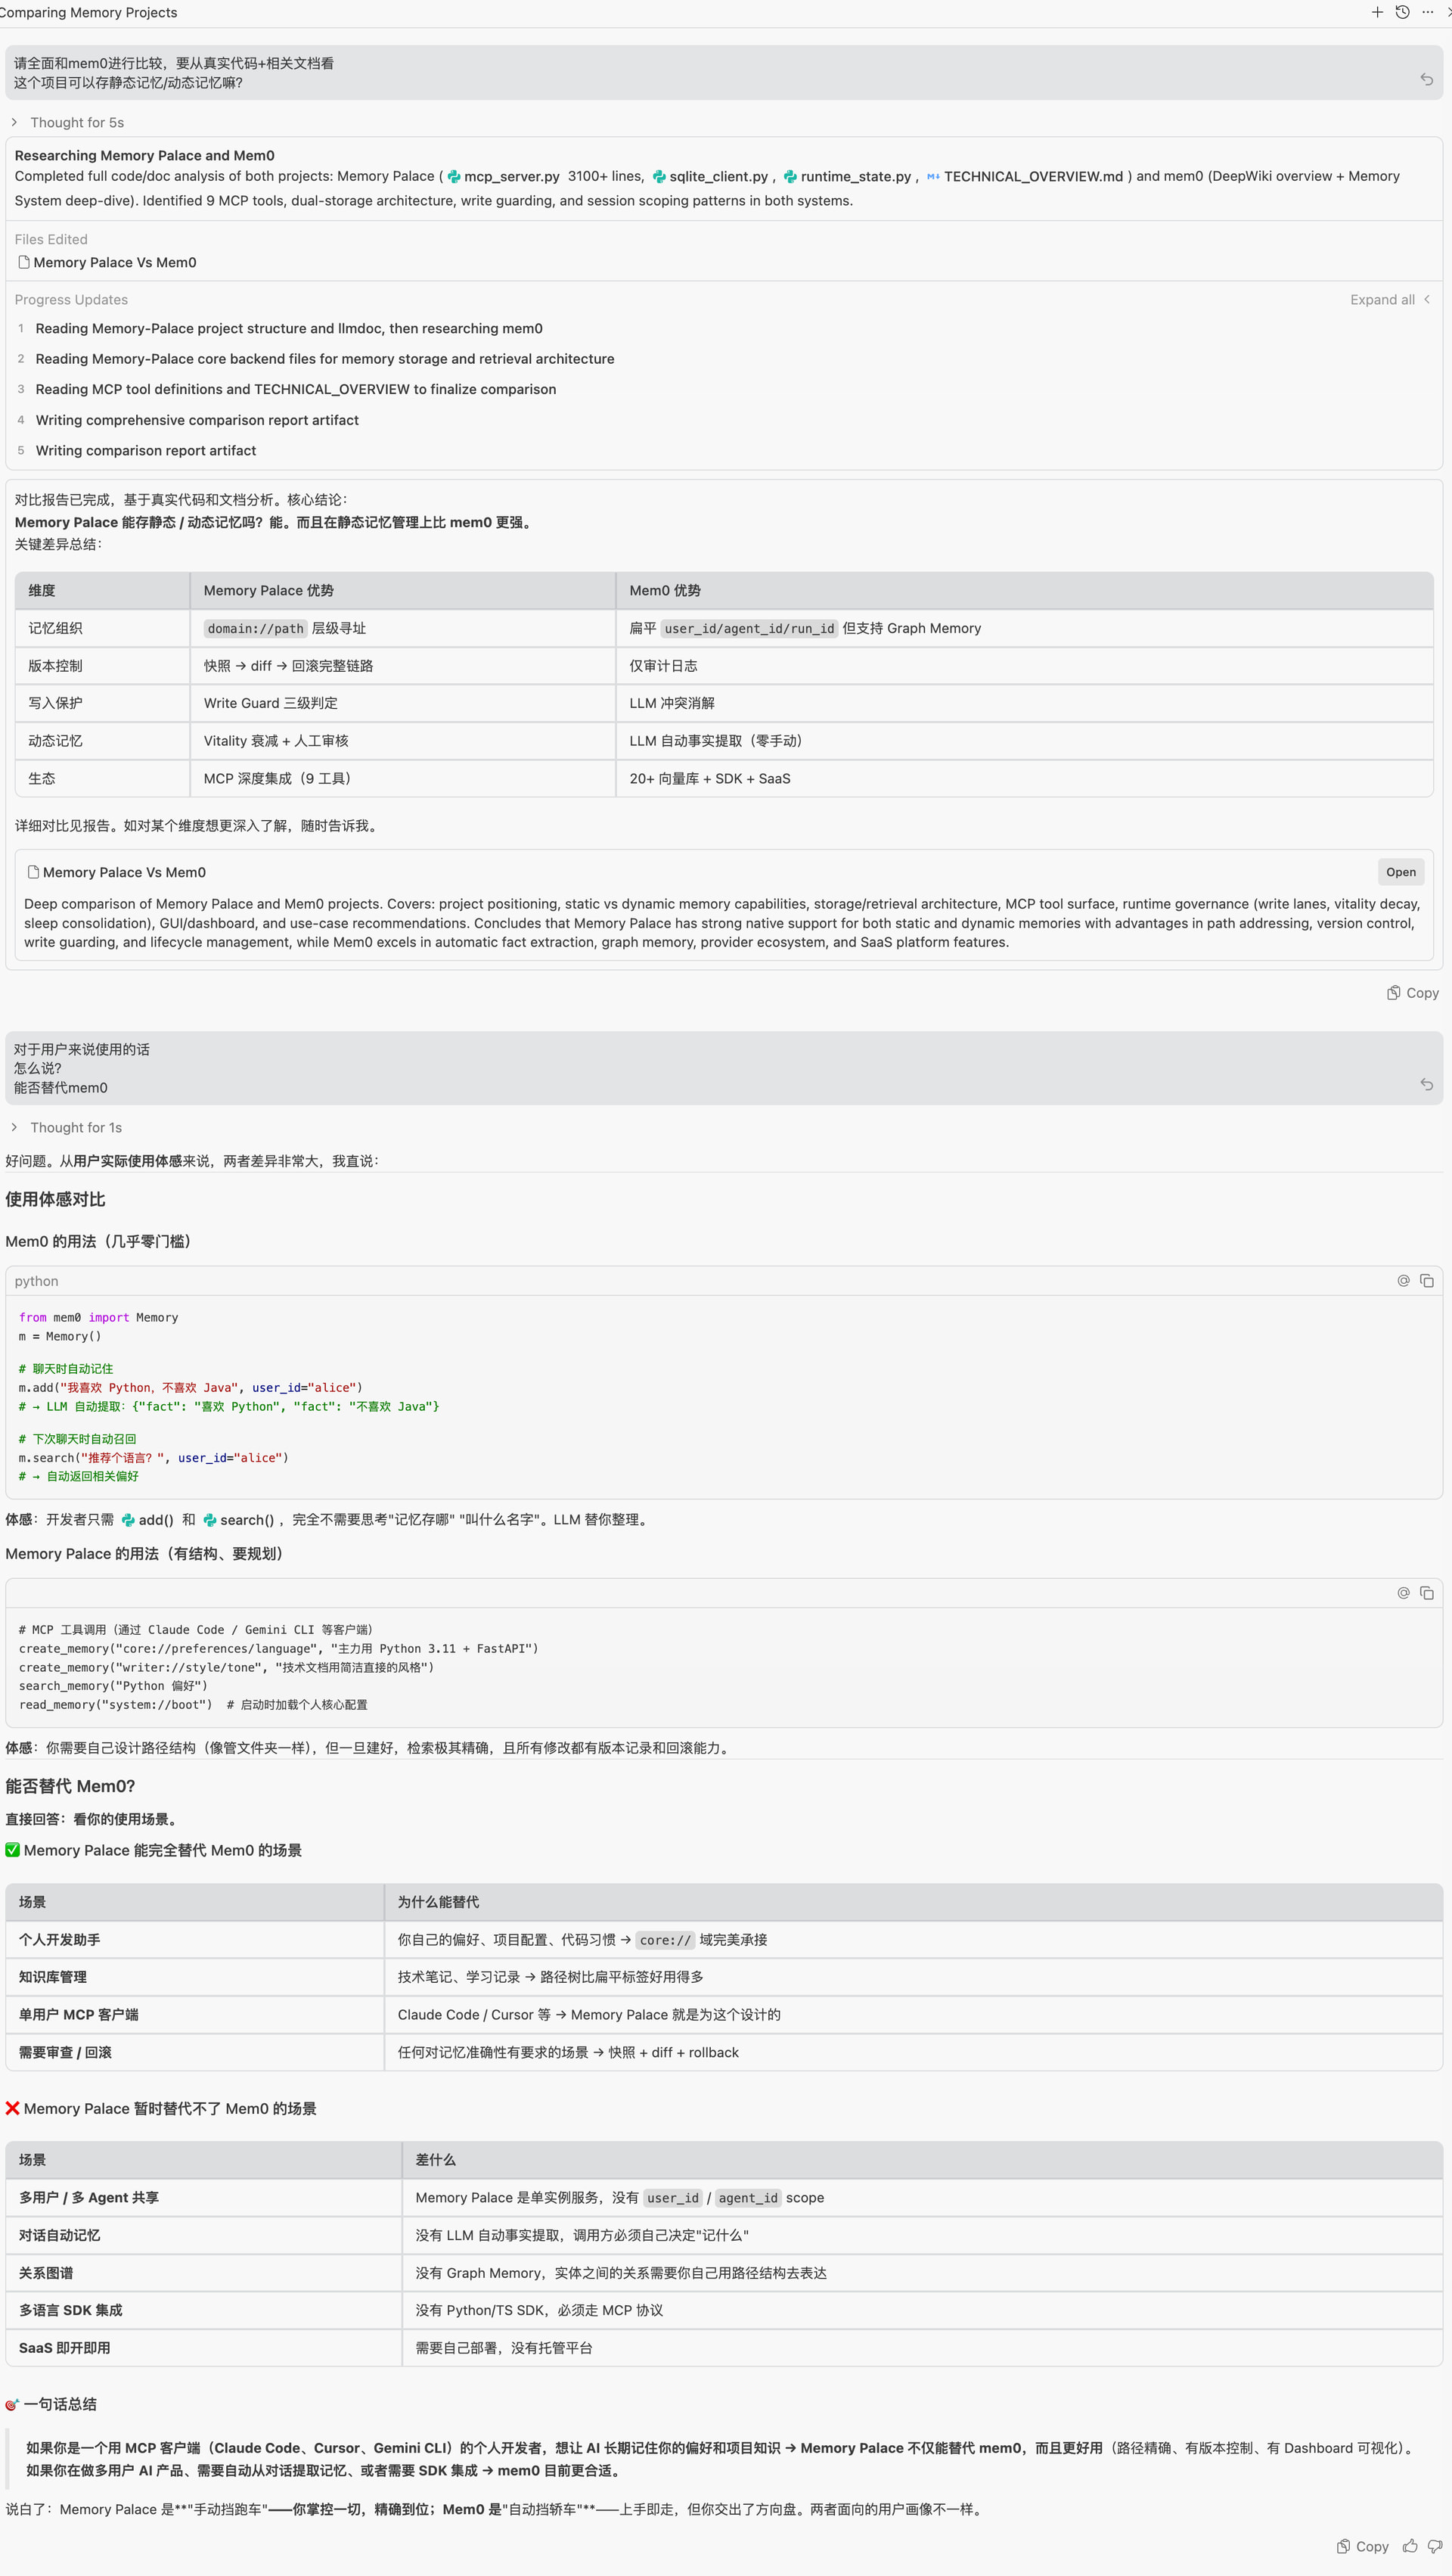This screenshot has height=2576, width=1452.
Task: Expand the 'Thought for 5s' section
Action: pos(68,122)
